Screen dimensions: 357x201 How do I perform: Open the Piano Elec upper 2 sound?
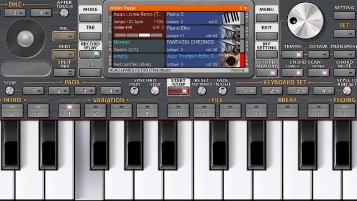tap(205, 32)
